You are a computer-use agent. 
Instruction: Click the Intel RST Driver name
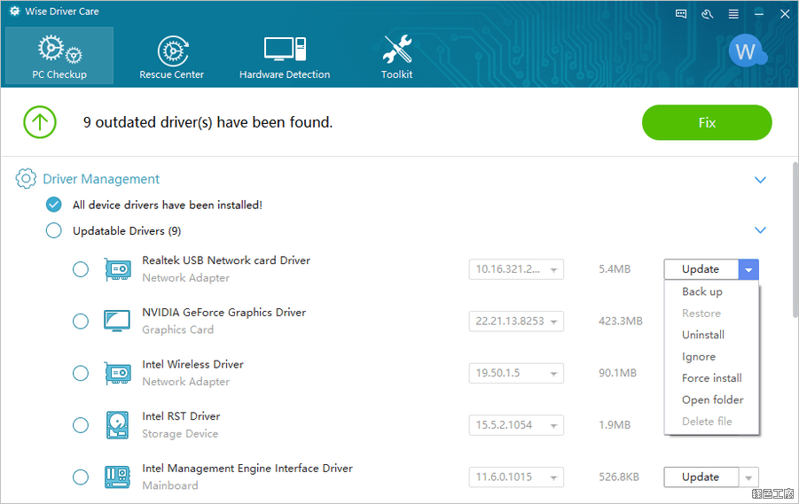pos(182,416)
